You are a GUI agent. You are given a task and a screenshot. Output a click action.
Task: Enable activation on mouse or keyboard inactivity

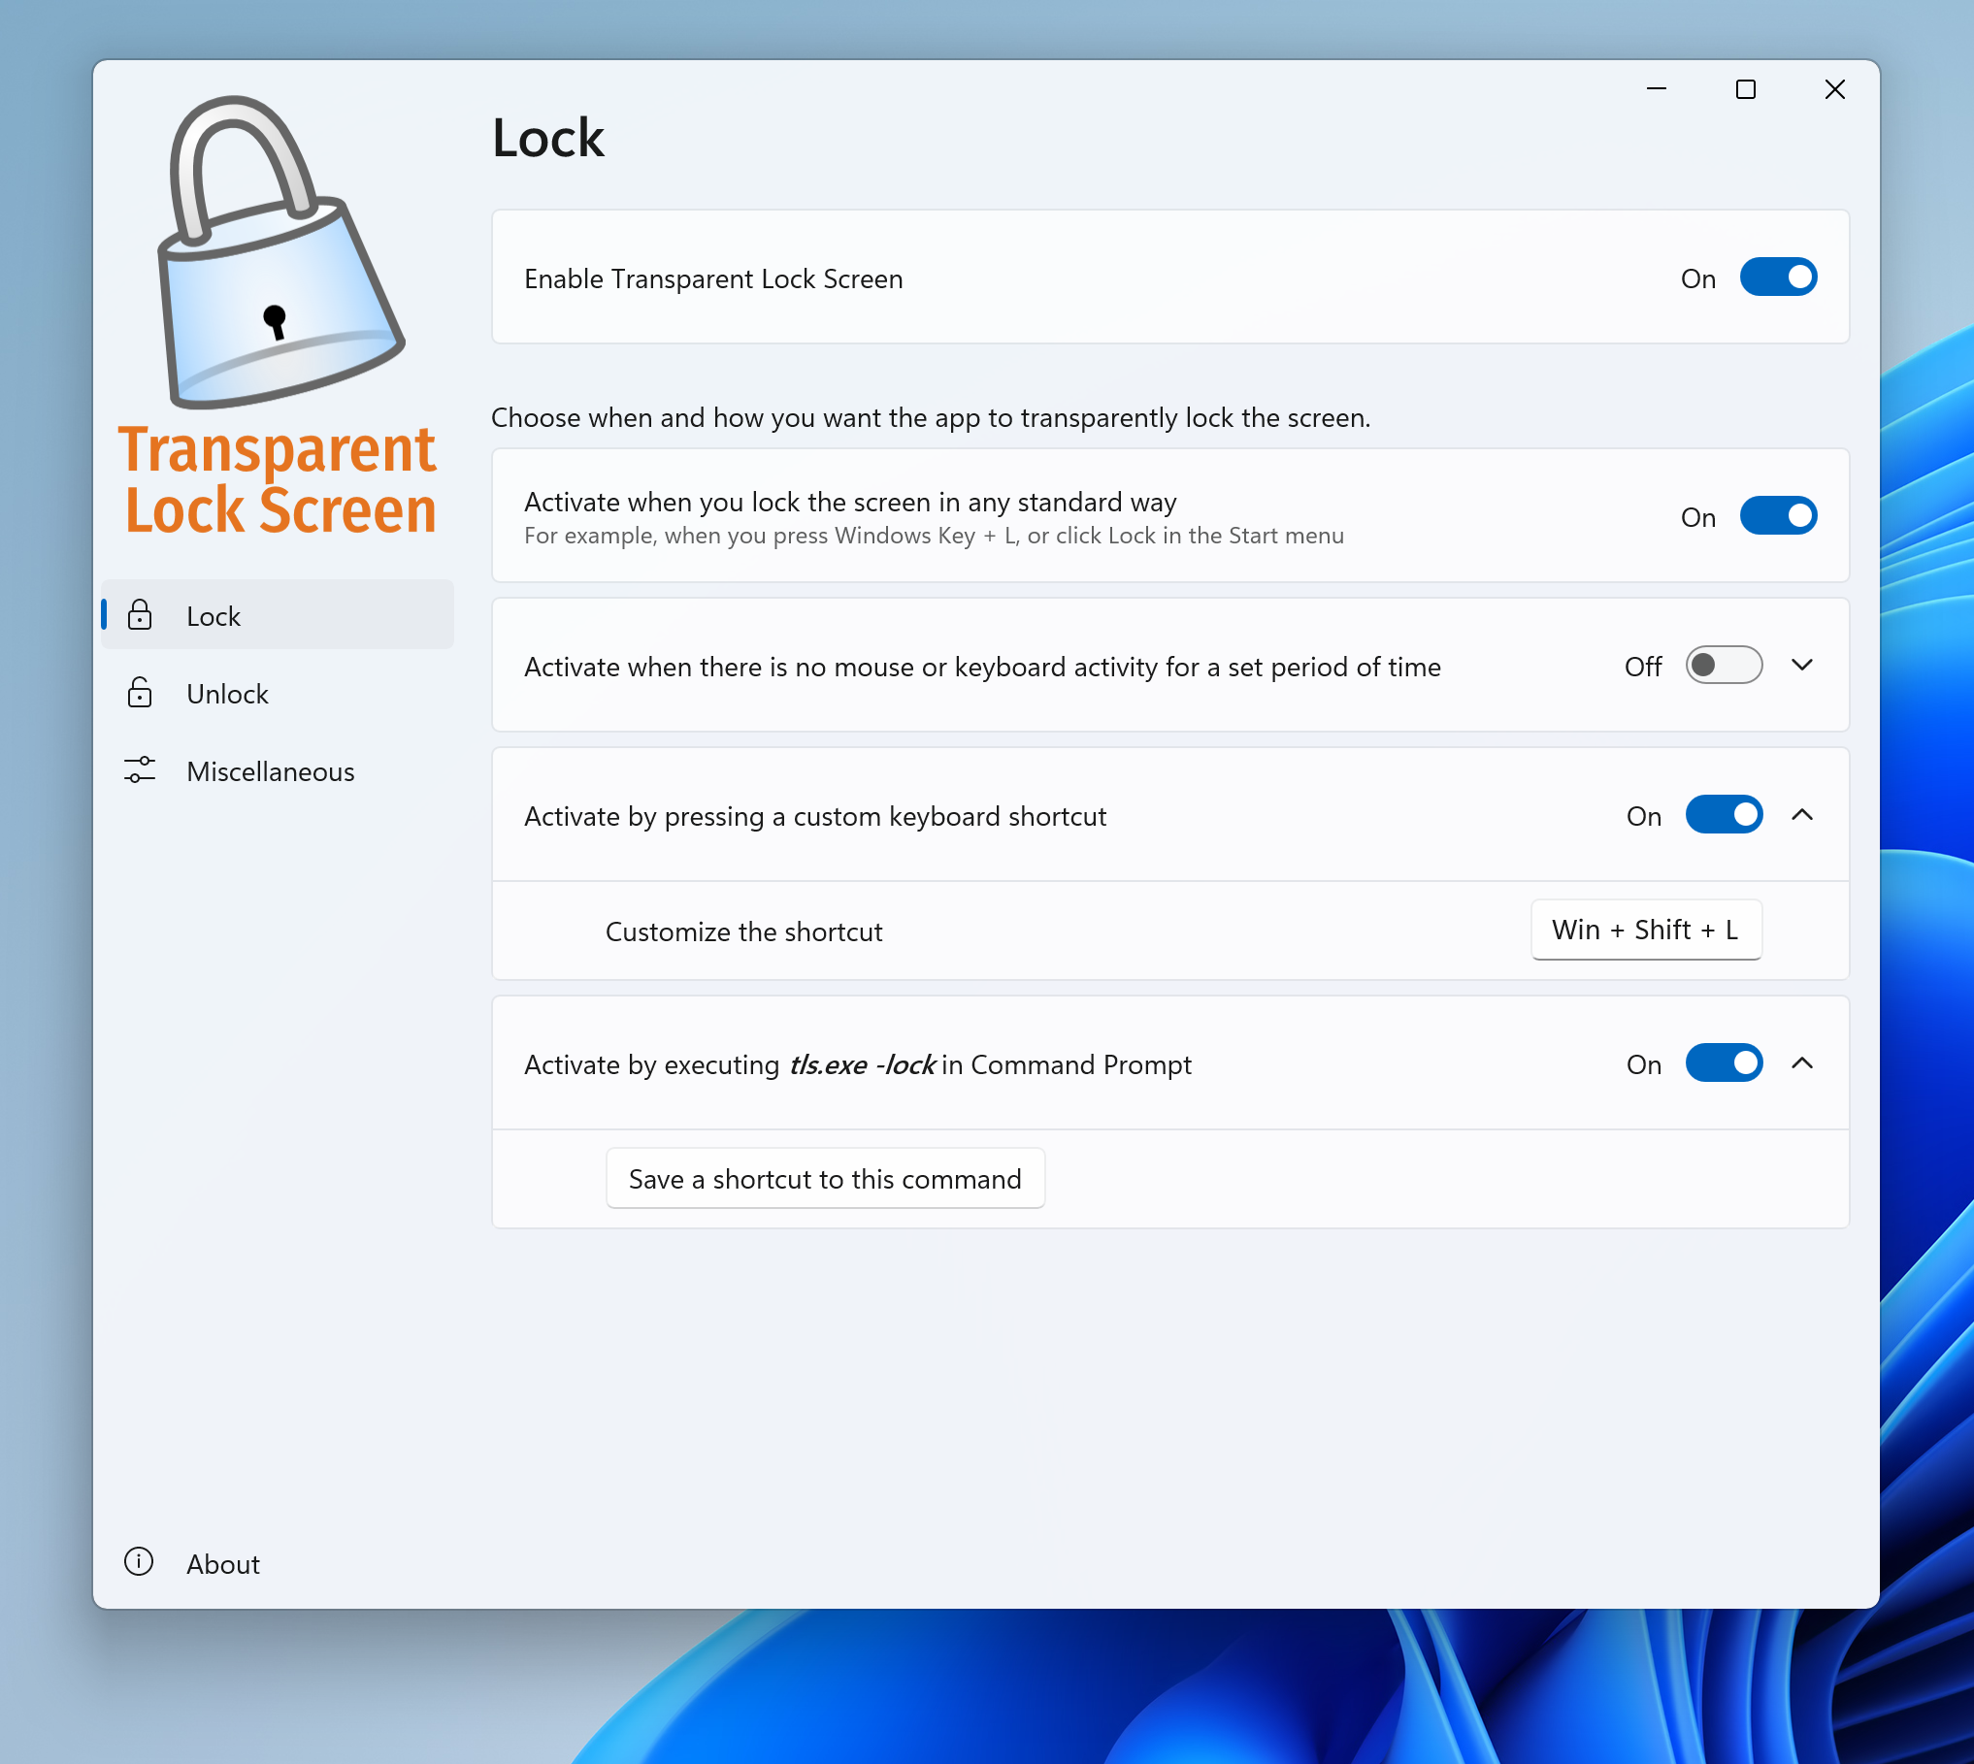point(1724,666)
